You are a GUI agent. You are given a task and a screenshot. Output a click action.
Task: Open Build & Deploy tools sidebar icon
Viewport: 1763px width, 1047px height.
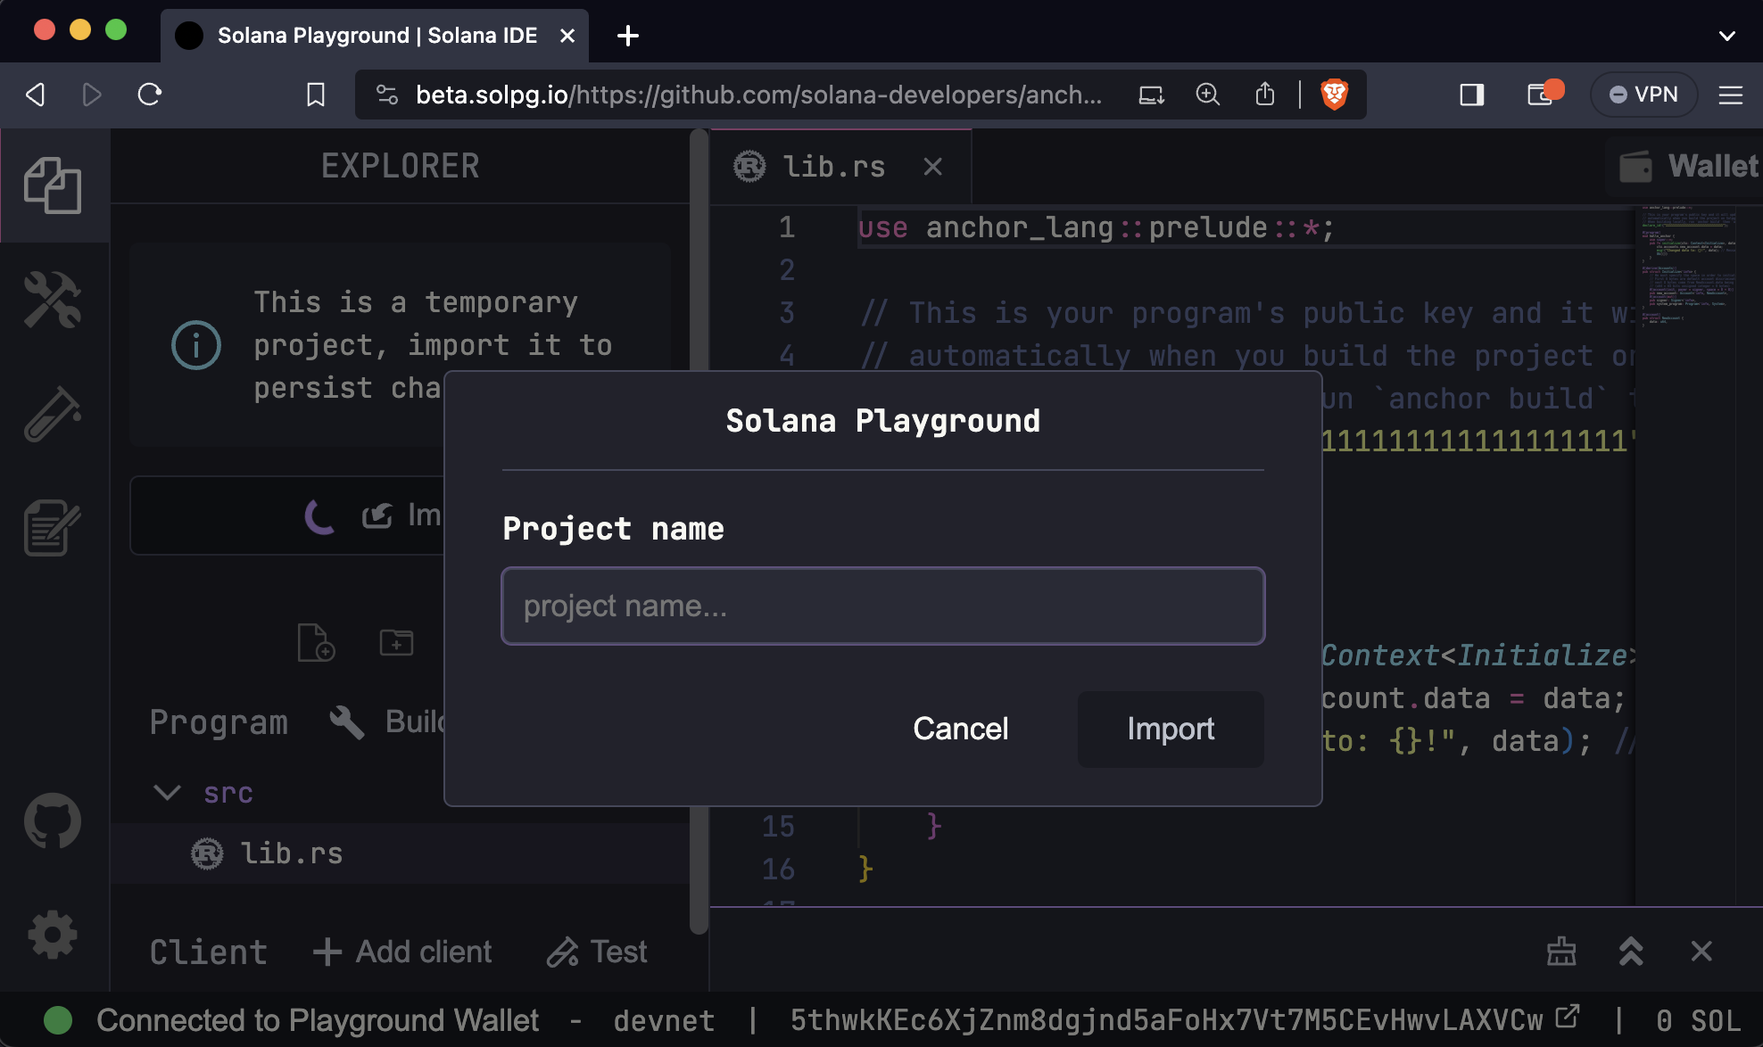[53, 300]
